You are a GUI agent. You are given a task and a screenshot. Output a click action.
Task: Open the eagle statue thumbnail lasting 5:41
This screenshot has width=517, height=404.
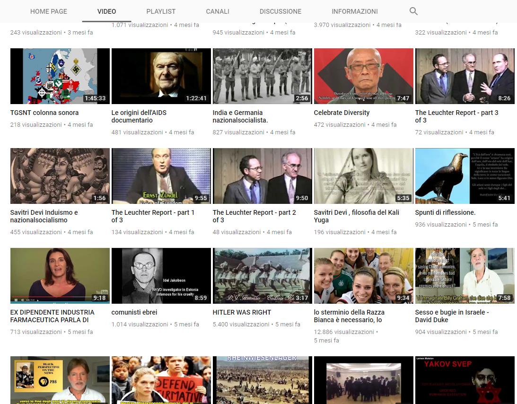tap(464, 176)
